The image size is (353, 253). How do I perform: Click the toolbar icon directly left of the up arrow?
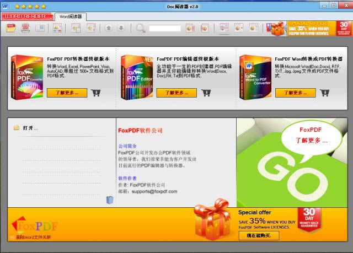91,28
